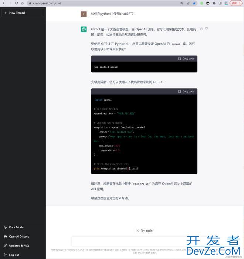Click the black square extension icon
Viewport: 244px width, 259px height.
(x=208, y=3)
